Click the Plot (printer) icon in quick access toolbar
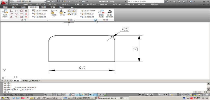 83,1
